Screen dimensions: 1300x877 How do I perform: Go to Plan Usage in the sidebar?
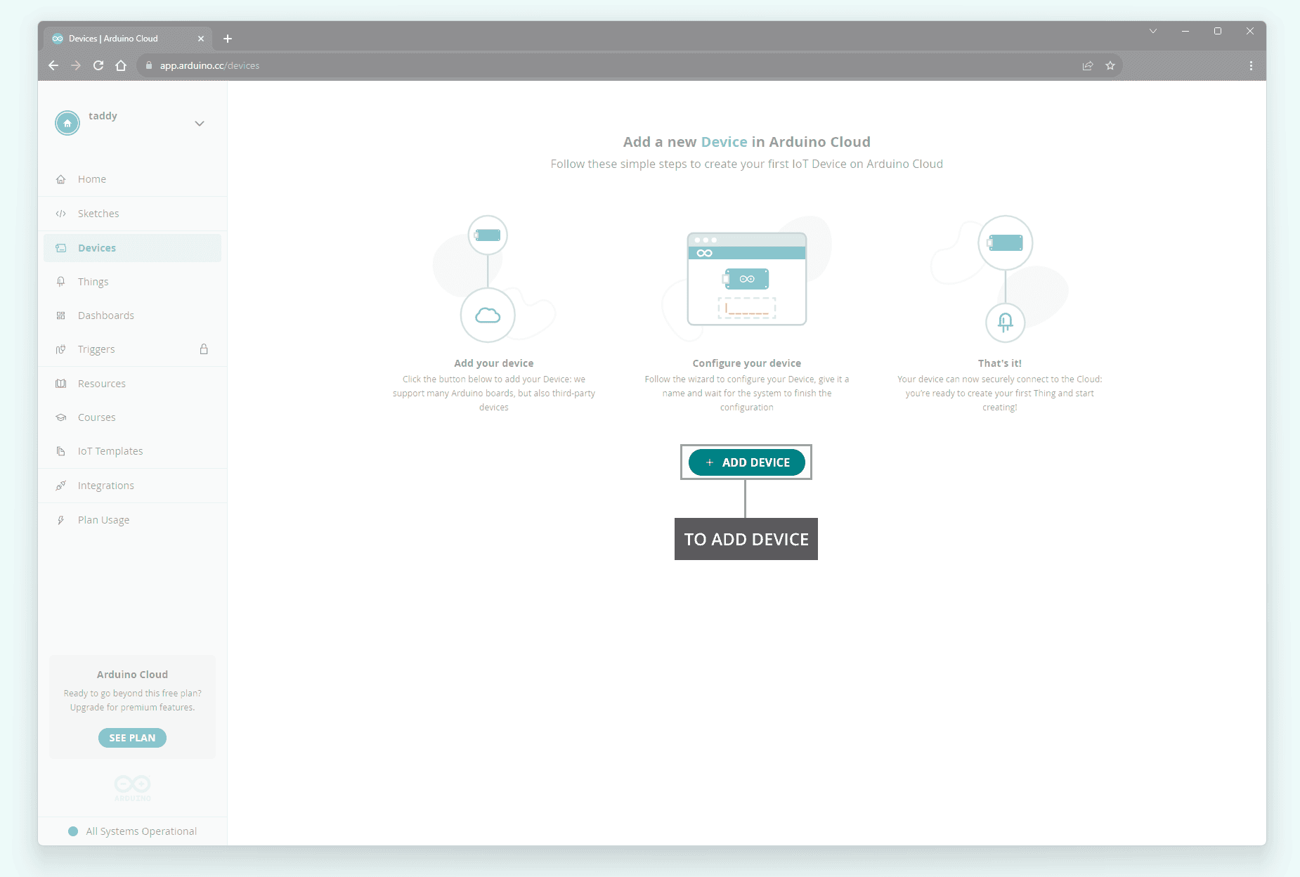pos(103,520)
